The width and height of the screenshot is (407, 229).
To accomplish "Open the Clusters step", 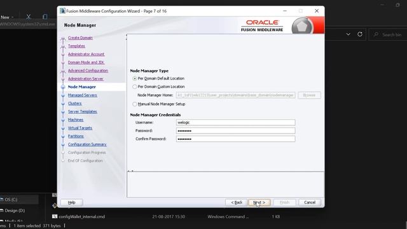I will coord(75,103).
